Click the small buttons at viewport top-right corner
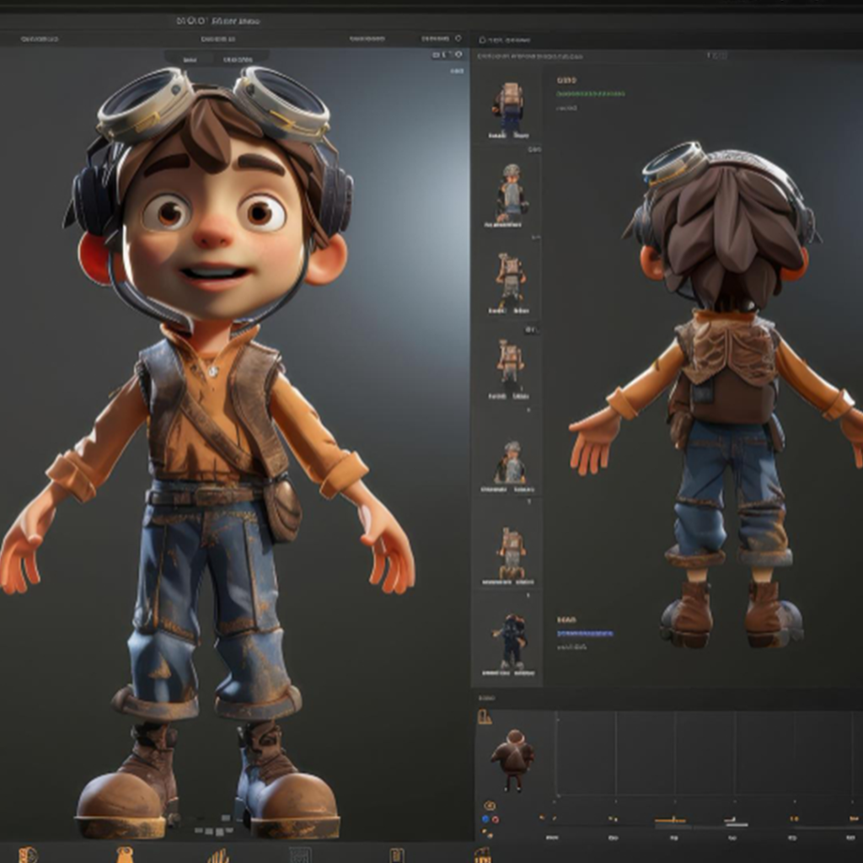863x863 pixels. [x=448, y=55]
